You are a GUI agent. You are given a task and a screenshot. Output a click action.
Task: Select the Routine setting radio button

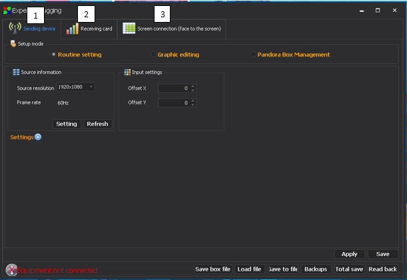pyautogui.click(x=53, y=55)
